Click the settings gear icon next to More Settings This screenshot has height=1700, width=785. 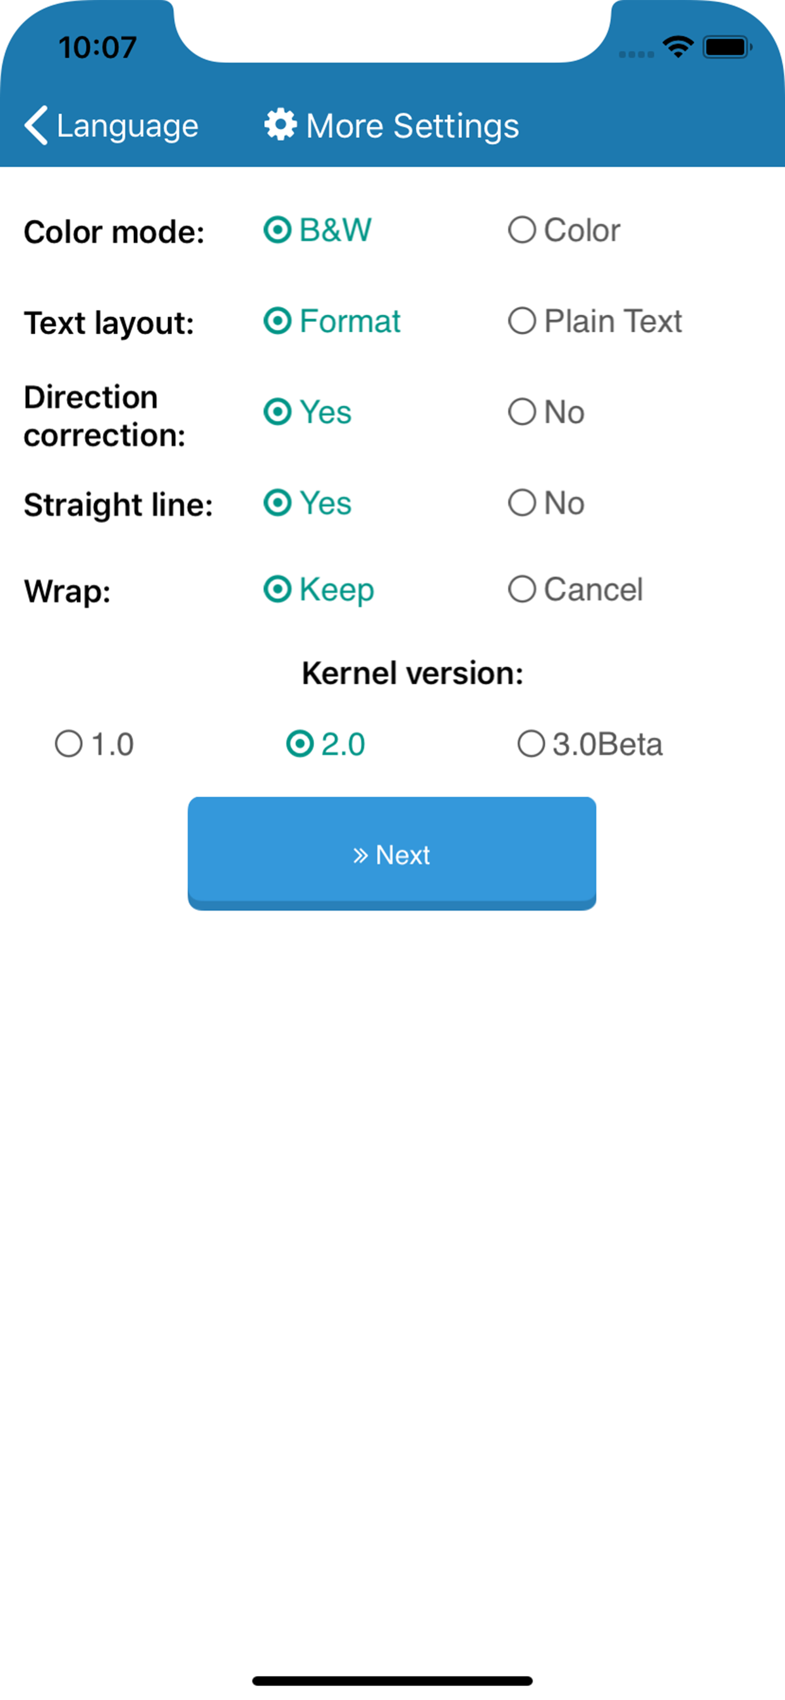280,125
